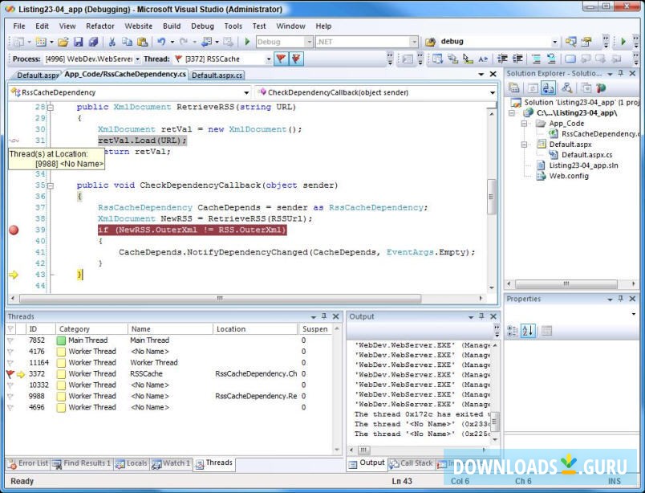Open the Thread dropdown showing RSSCache
645x493 pixels.
point(268,59)
